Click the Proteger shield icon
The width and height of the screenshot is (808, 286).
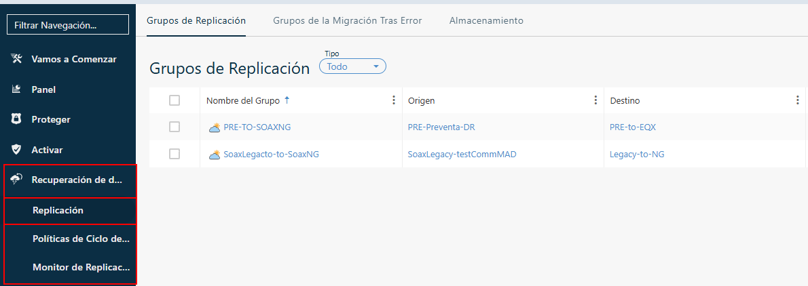tap(17, 119)
